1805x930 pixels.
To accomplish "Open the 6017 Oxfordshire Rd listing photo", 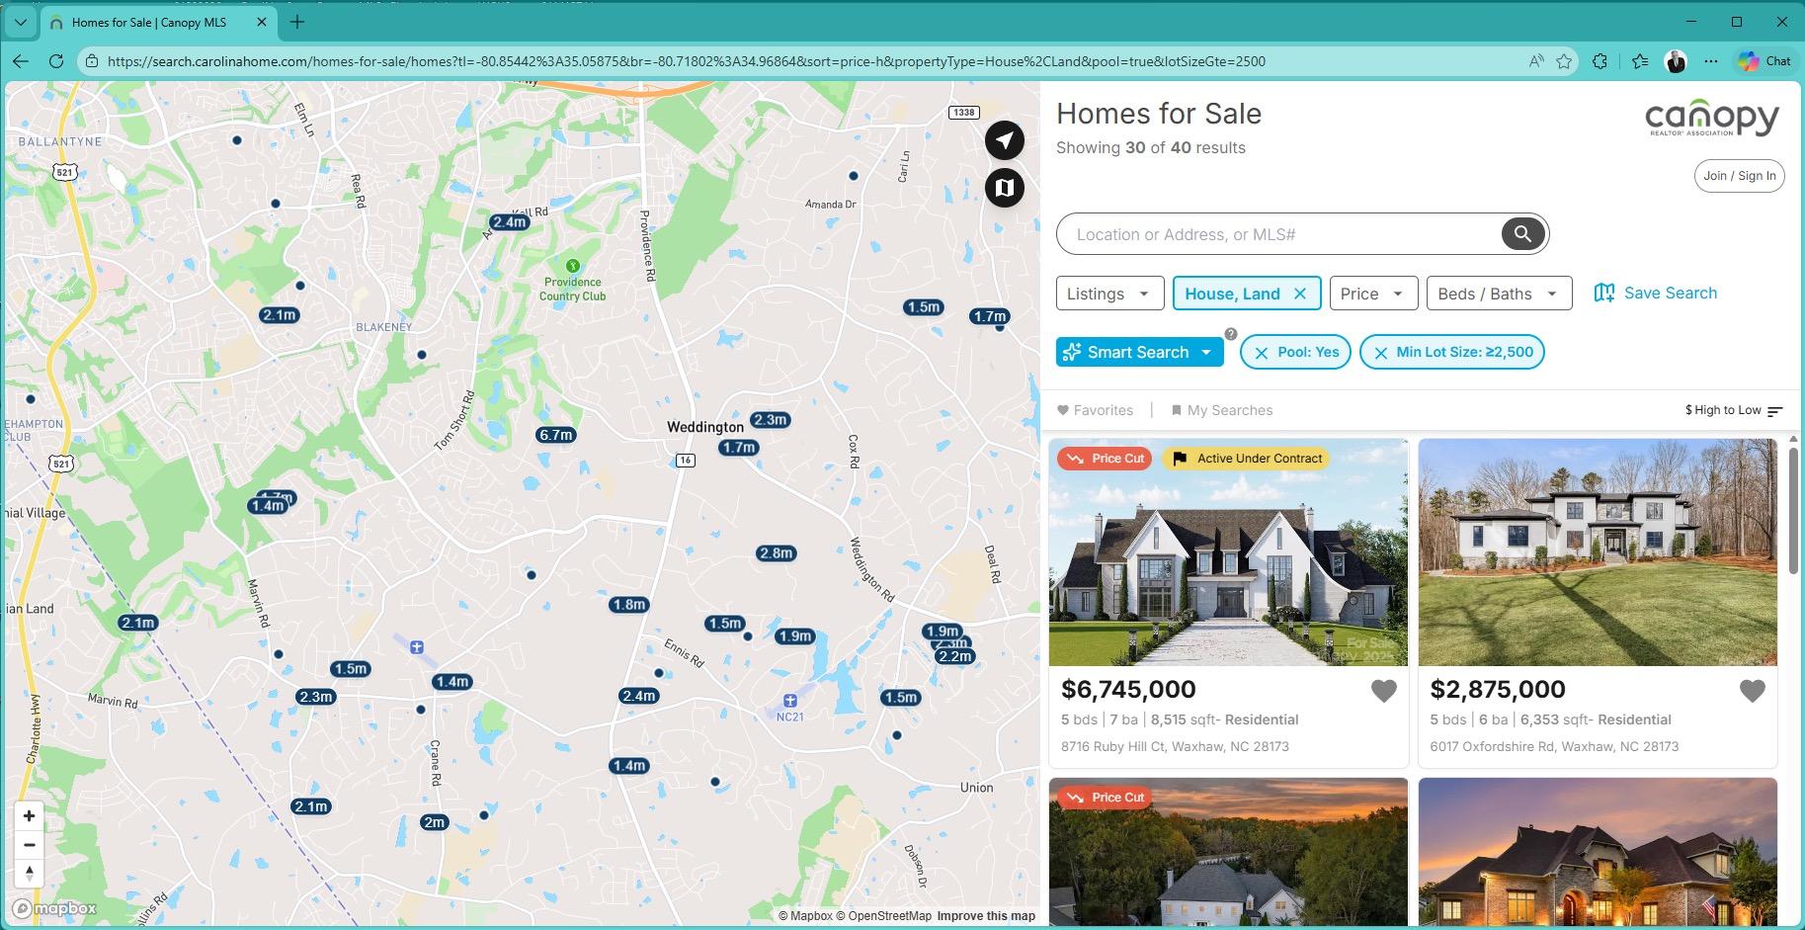I will click(1598, 552).
